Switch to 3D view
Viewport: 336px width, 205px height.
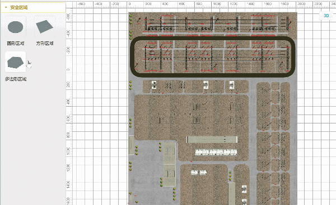[326, 16]
